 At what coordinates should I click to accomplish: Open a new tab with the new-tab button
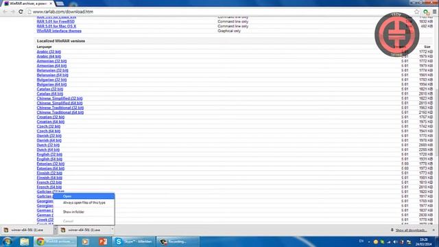point(60,3)
